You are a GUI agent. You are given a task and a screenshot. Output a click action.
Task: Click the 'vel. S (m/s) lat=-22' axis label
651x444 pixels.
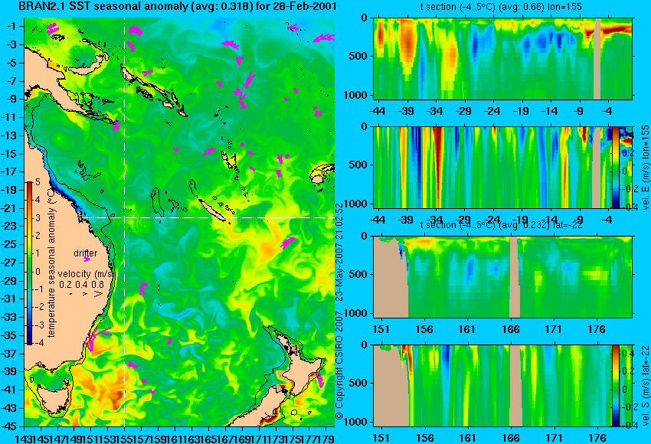646,386
